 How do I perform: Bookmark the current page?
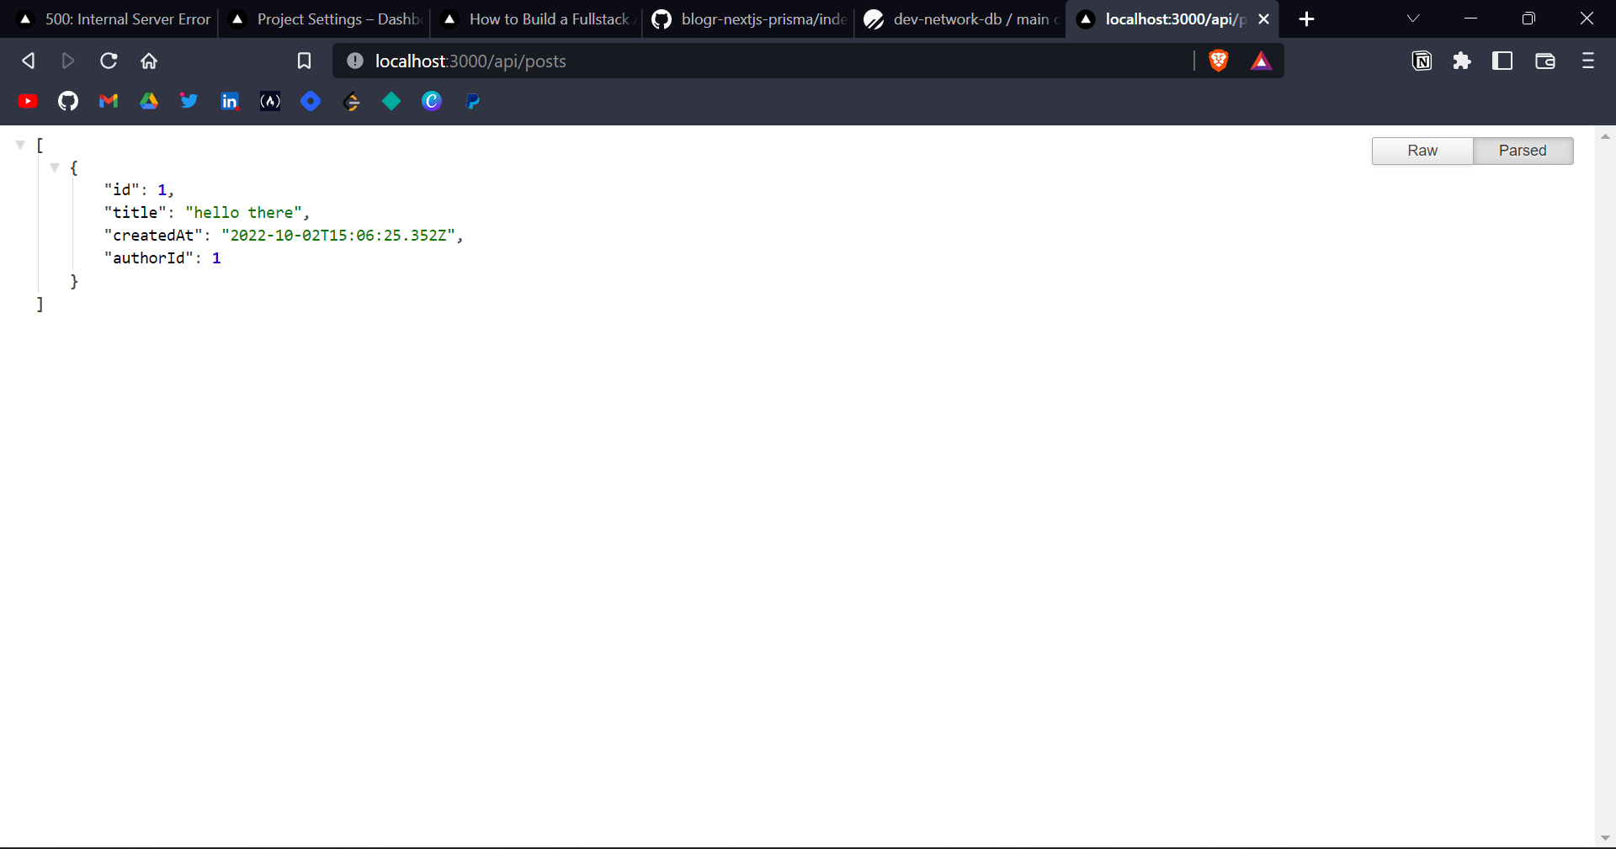[x=304, y=61]
